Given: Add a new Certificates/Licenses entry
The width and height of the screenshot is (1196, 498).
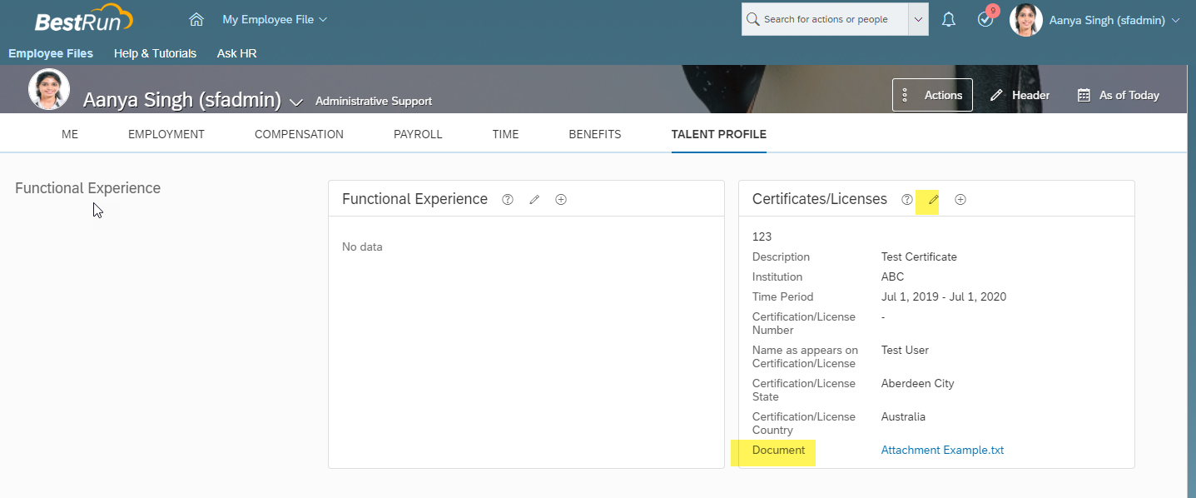Looking at the screenshot, I should (x=960, y=199).
